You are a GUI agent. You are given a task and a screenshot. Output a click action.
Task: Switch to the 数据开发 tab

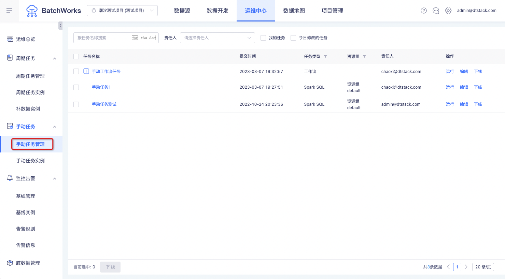click(x=218, y=11)
